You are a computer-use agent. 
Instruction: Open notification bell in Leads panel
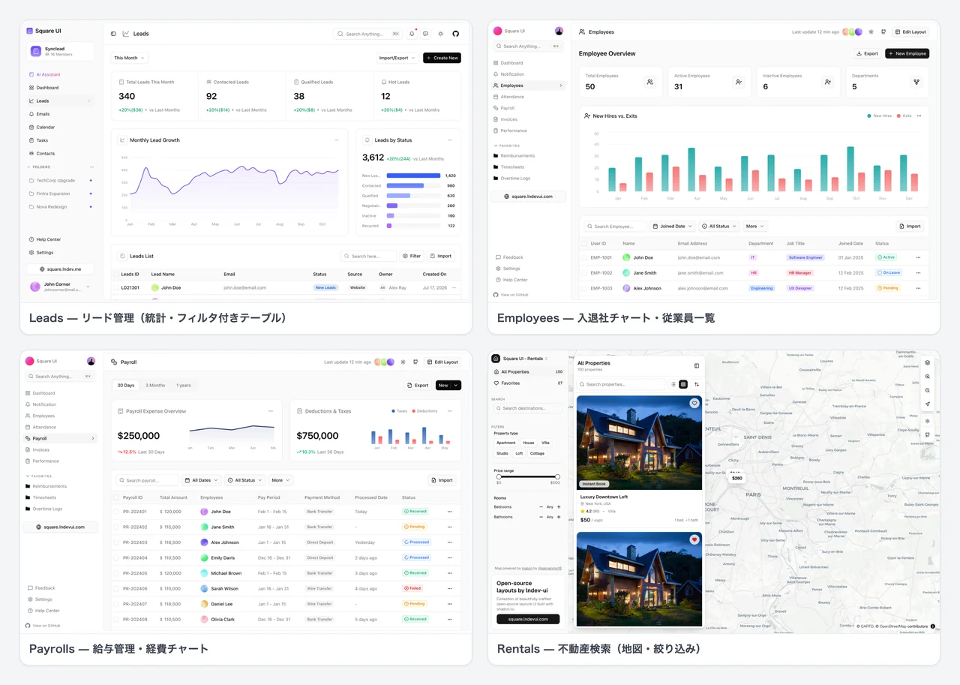coord(412,34)
